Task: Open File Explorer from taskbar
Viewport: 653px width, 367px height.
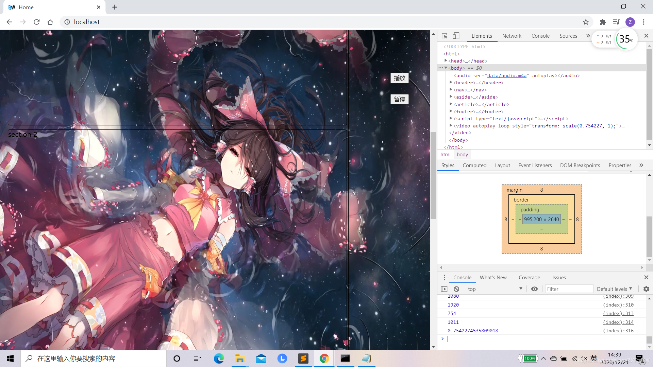Action: [x=240, y=359]
